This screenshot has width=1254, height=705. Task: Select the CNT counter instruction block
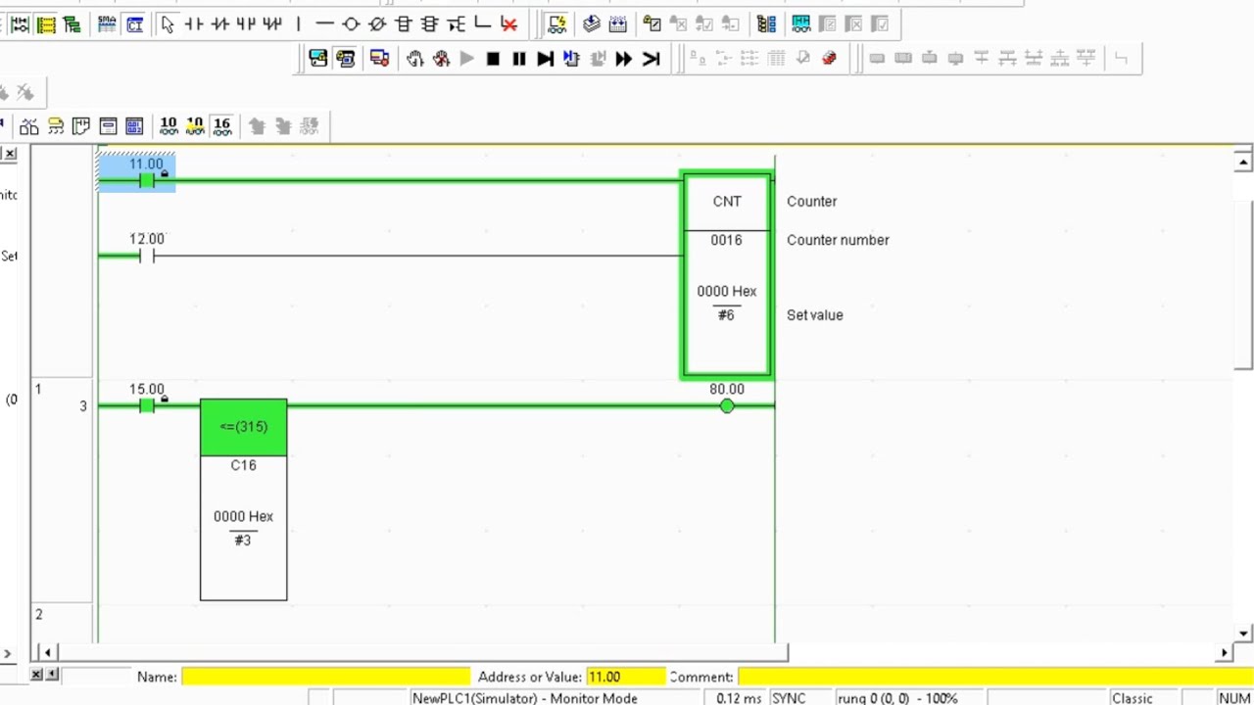(727, 276)
